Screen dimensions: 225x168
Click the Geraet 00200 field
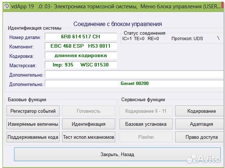tap(135, 83)
